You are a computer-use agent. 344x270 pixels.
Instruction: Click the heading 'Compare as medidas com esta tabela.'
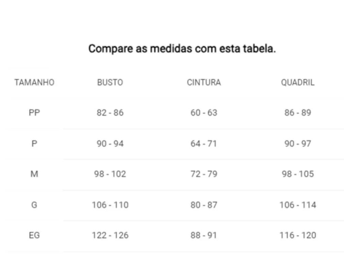coord(182,49)
